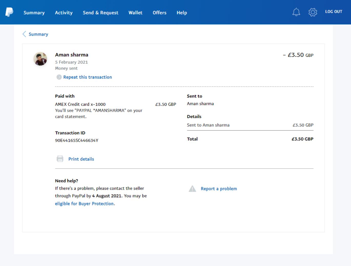Open the notifications bell
This screenshot has width=351, height=266.
point(296,12)
